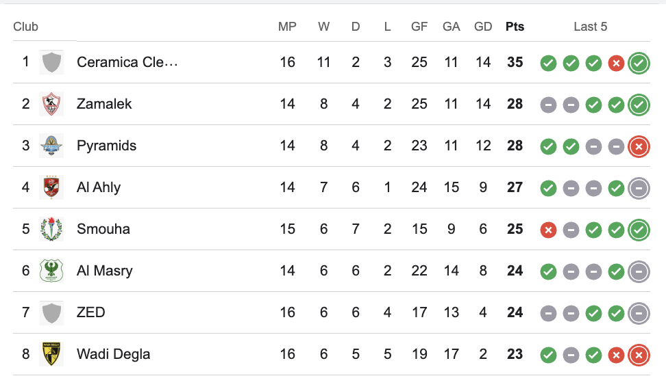Open the Zamalek team name link
This screenshot has height=376, width=666.
pos(104,104)
